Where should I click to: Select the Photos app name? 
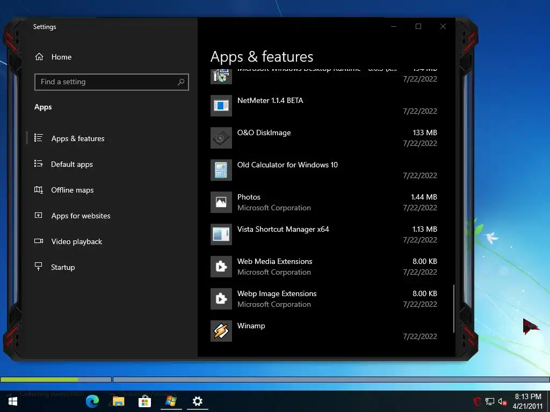(x=249, y=197)
